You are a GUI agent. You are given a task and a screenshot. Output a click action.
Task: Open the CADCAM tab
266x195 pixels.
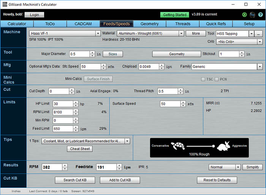click(83, 24)
